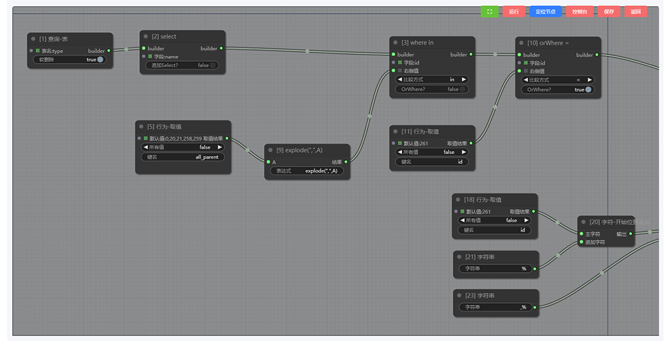The image size is (672, 341).
Task: Collapse node [23] 字符串 via title dot
Action: 459,295
